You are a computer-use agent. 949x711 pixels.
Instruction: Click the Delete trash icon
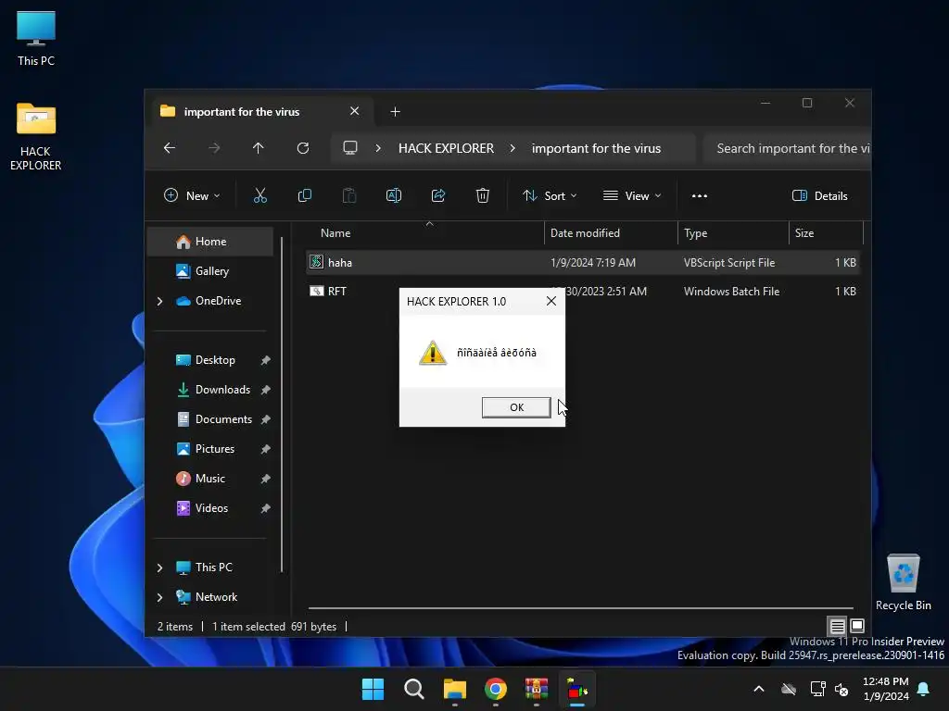[x=482, y=195]
